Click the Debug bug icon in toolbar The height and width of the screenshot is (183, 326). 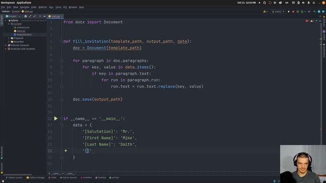(x=293, y=12)
